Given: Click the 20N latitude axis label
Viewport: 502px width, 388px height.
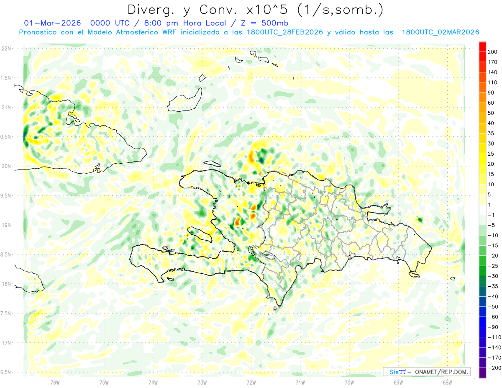Looking at the screenshot, I should [6, 166].
